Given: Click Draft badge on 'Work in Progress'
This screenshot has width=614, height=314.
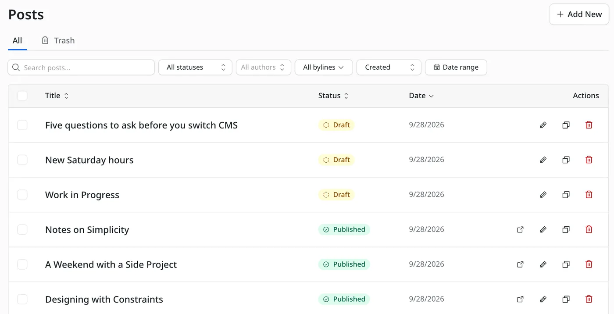Looking at the screenshot, I should pos(336,195).
